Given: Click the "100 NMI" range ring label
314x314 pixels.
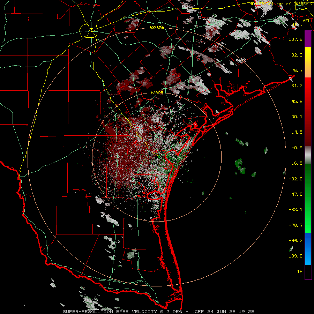Looking at the screenshot, I should pos(157,28).
